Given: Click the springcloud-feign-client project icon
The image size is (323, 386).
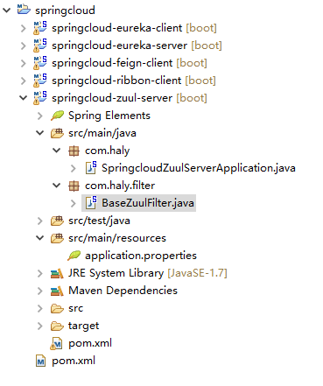Looking at the screenshot, I should coord(40,63).
